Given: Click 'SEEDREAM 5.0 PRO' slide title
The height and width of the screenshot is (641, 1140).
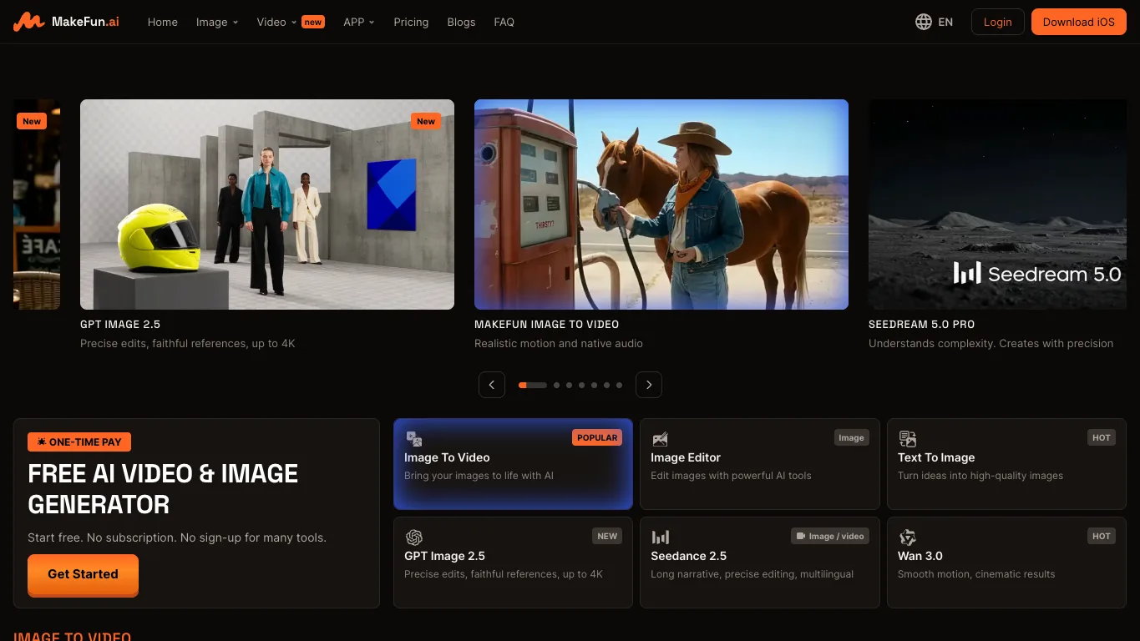Looking at the screenshot, I should [921, 325].
